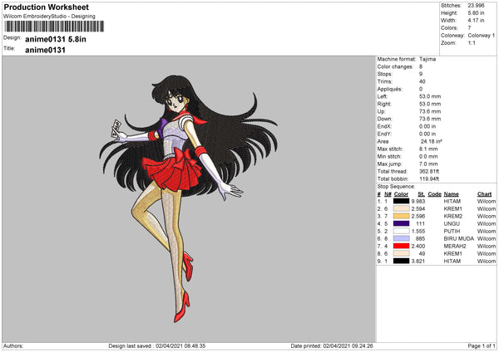Screen dimensions: 499x352
Task: Click the thread name 'MERAH2'
Action: pos(455,247)
